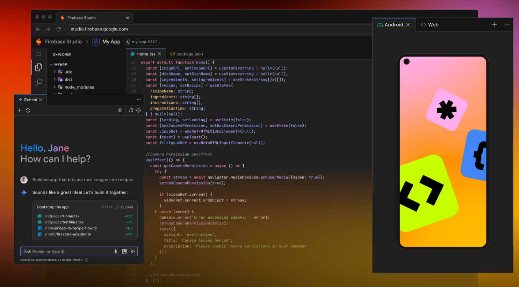
Task: Add a new preview tab with plus button
Action: click(x=494, y=24)
